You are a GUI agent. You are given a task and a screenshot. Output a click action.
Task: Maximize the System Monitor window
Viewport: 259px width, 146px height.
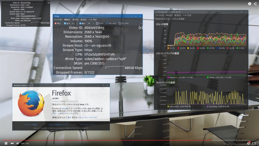pos(241,12)
